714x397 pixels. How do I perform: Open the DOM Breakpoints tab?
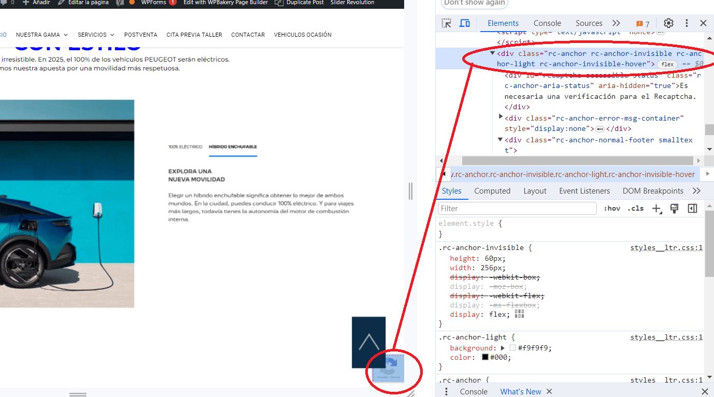(x=653, y=191)
